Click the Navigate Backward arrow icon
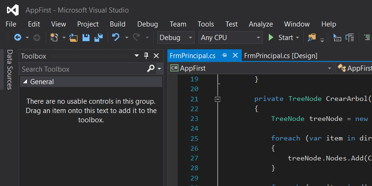 coord(18,38)
